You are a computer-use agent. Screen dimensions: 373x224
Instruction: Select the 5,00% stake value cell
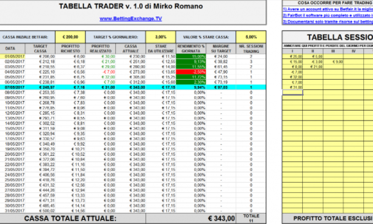point(251,37)
